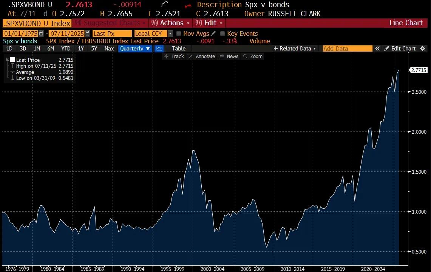Select the Annotate tool

tap(202, 57)
